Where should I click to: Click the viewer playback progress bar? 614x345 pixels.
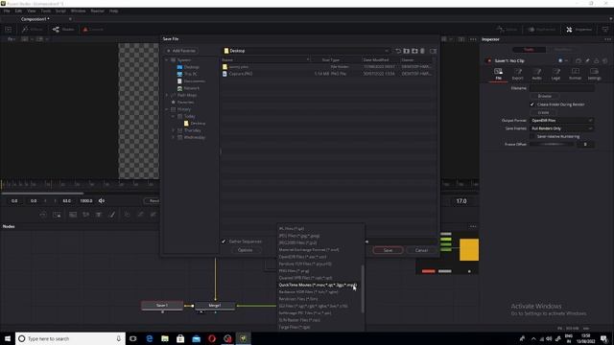pos(42,193)
